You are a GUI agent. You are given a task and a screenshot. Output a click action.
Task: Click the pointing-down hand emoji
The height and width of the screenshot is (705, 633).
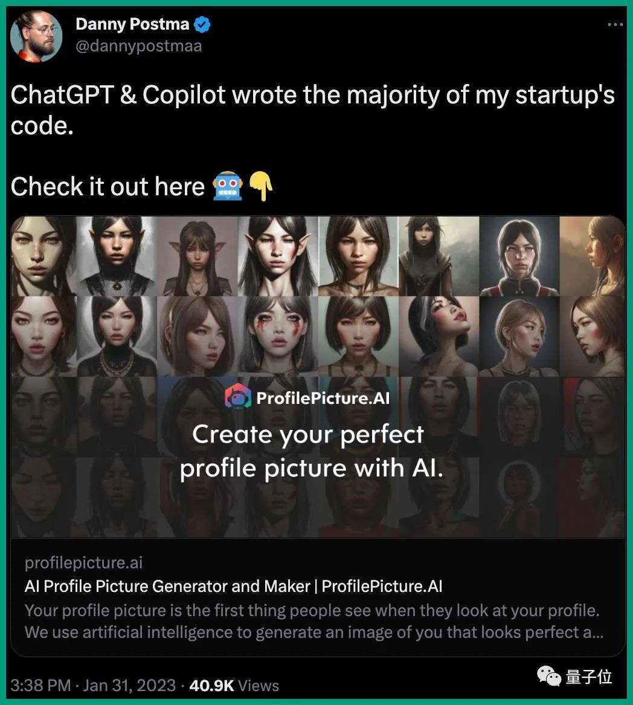click(x=261, y=186)
